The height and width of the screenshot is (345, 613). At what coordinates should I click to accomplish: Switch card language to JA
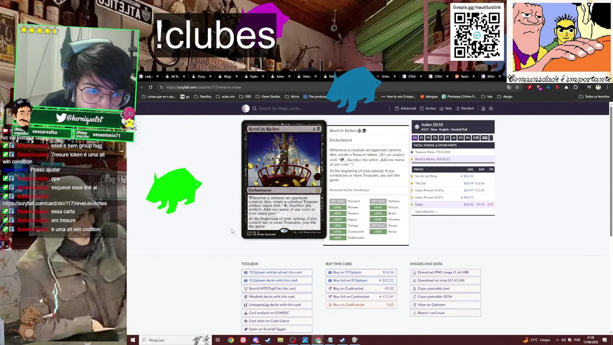pyautogui.click(x=454, y=138)
